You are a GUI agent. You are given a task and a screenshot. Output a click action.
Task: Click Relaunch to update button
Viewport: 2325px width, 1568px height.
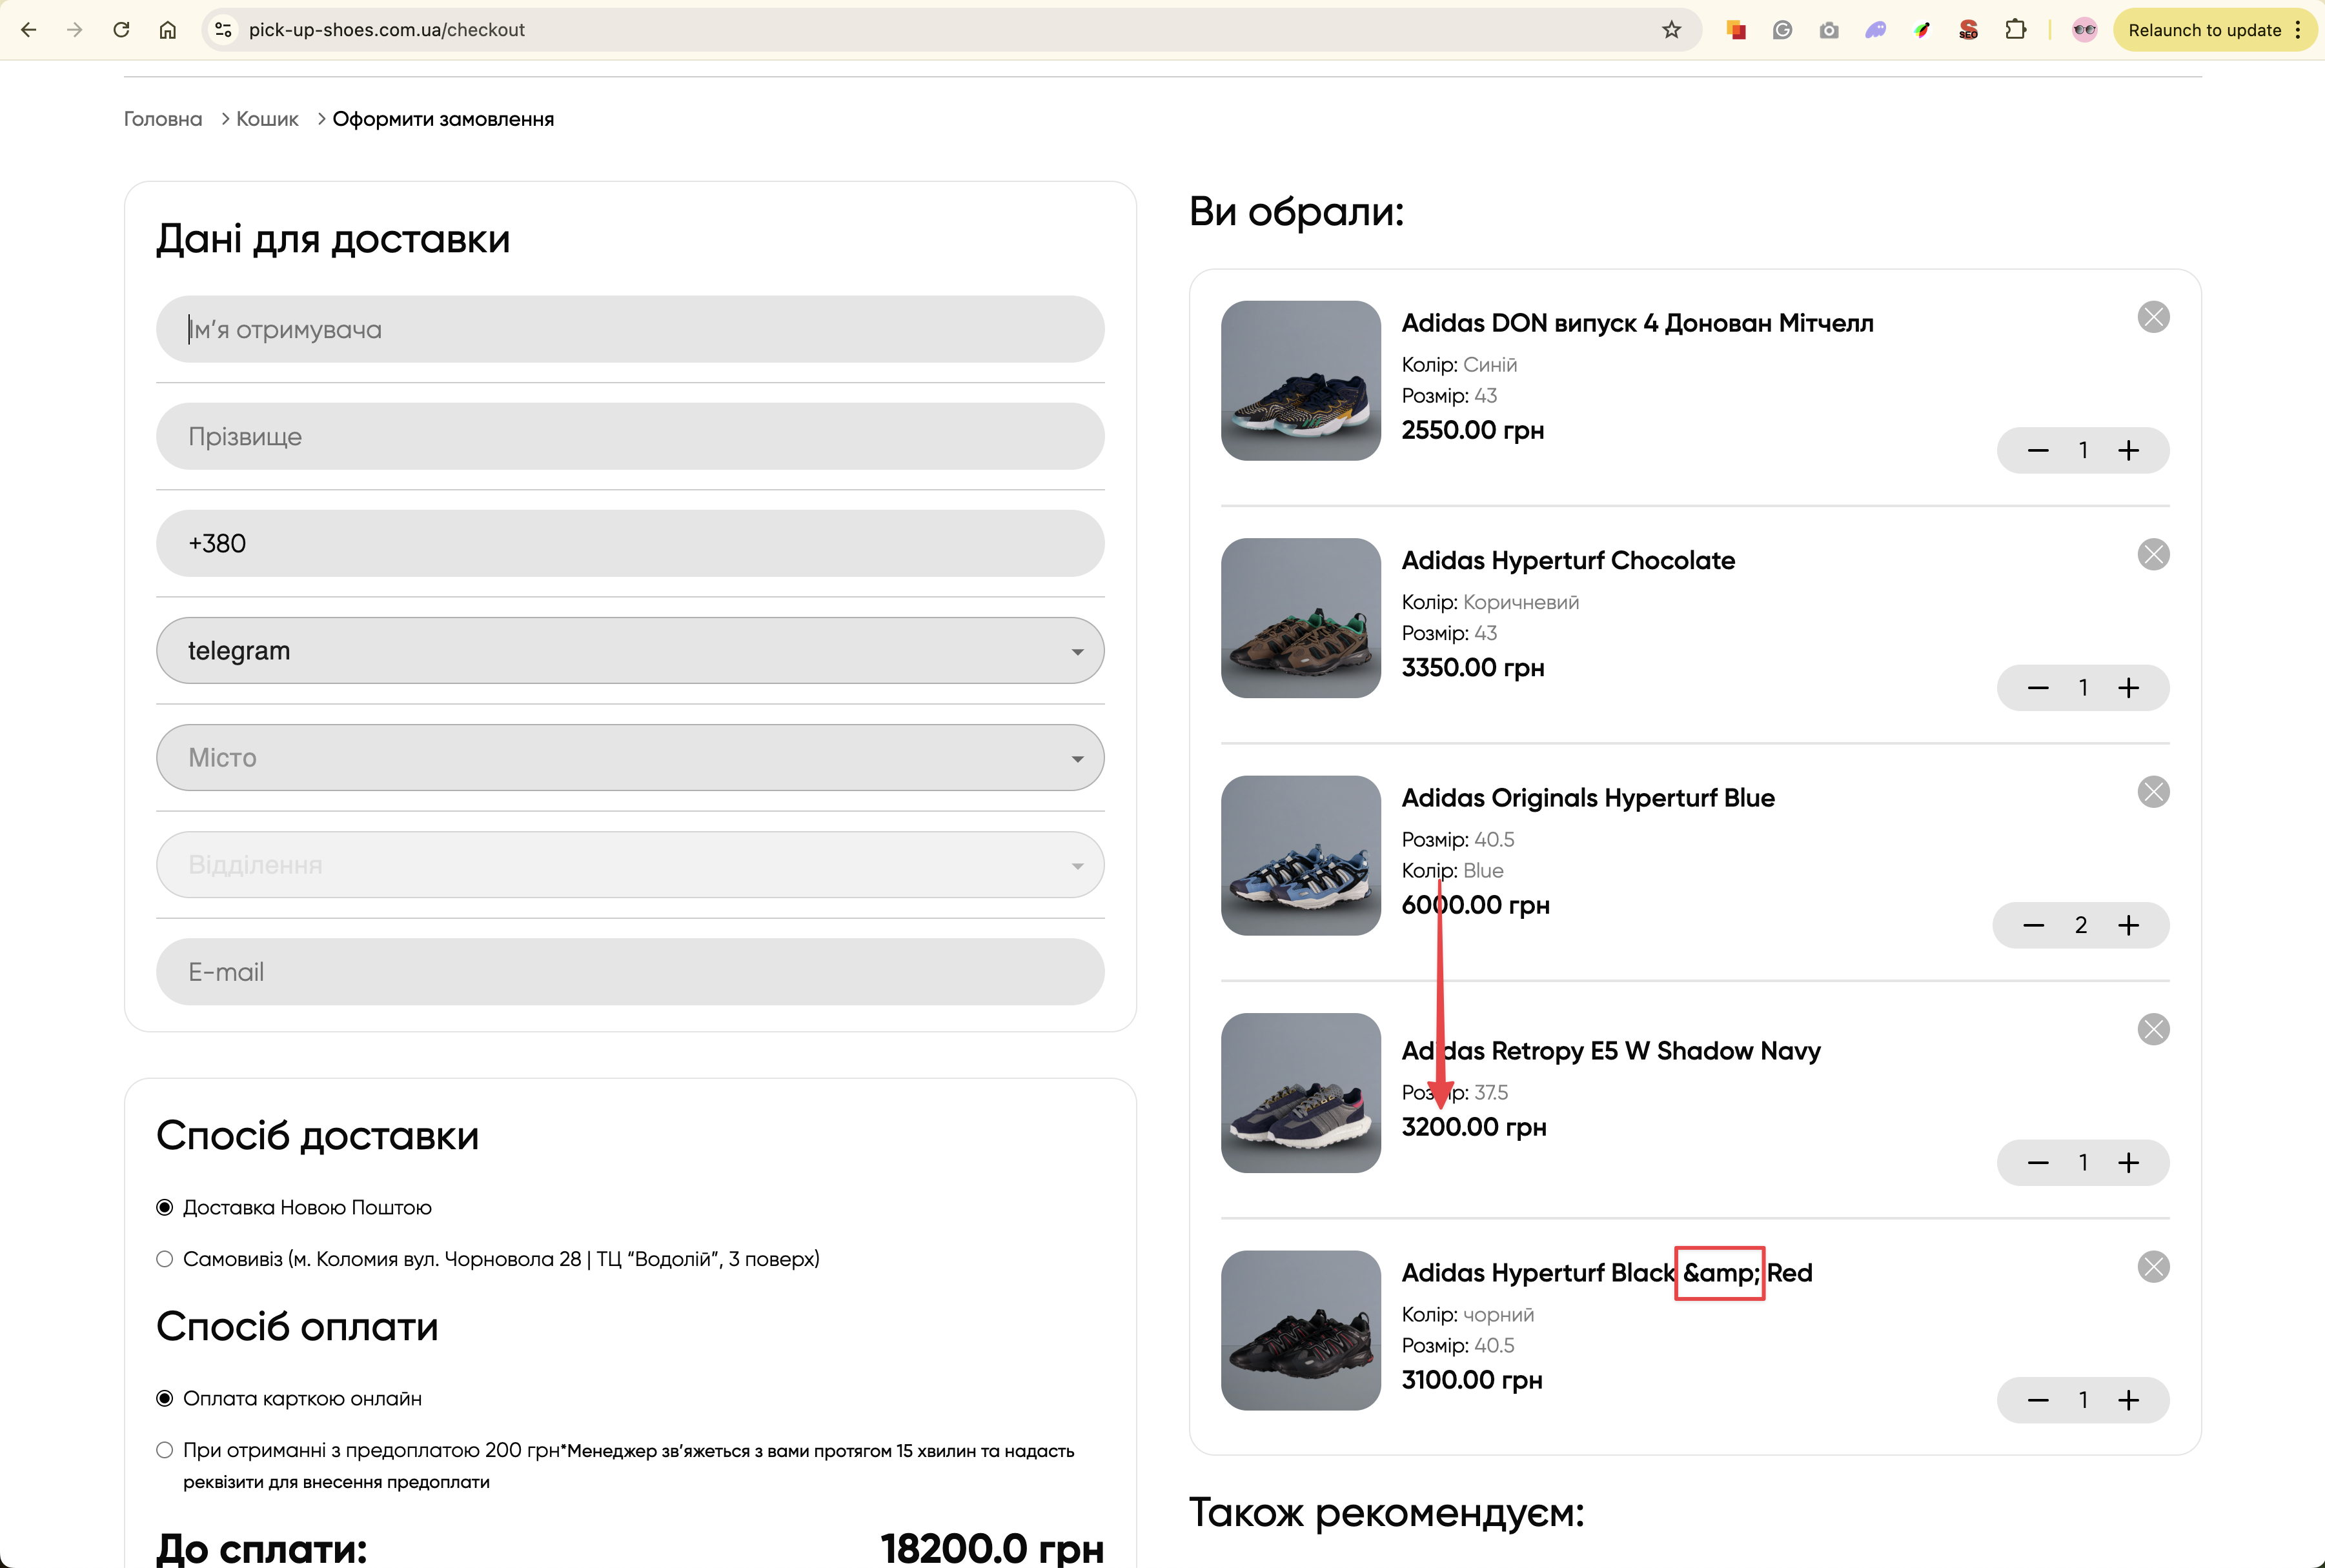[x=2204, y=30]
